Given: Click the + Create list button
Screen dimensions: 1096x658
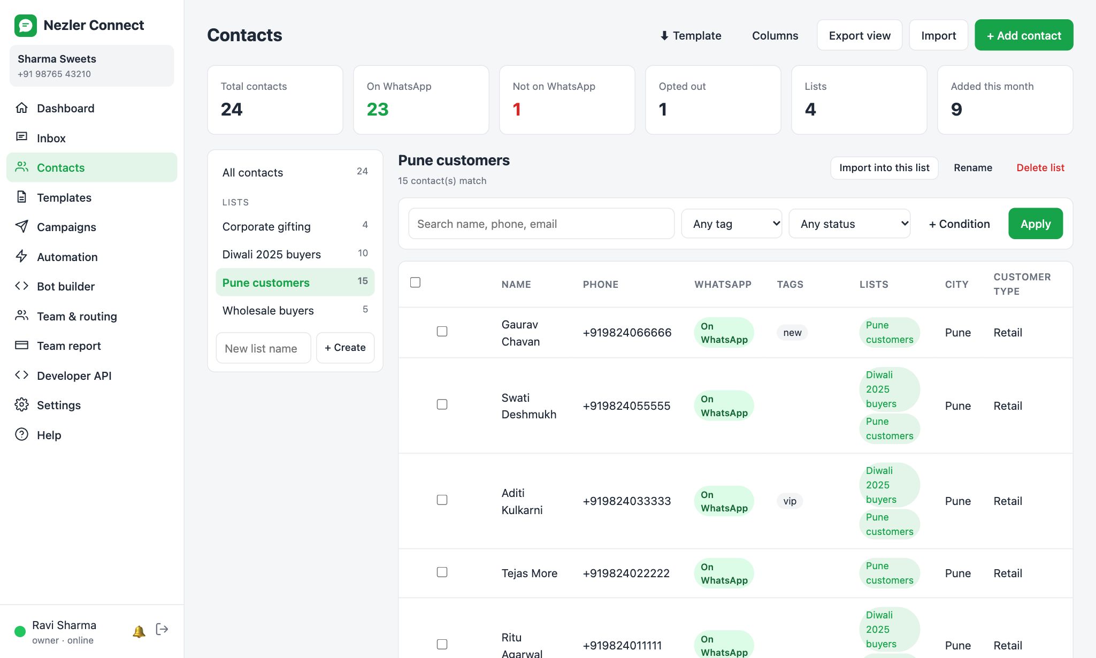Looking at the screenshot, I should pyautogui.click(x=345, y=348).
